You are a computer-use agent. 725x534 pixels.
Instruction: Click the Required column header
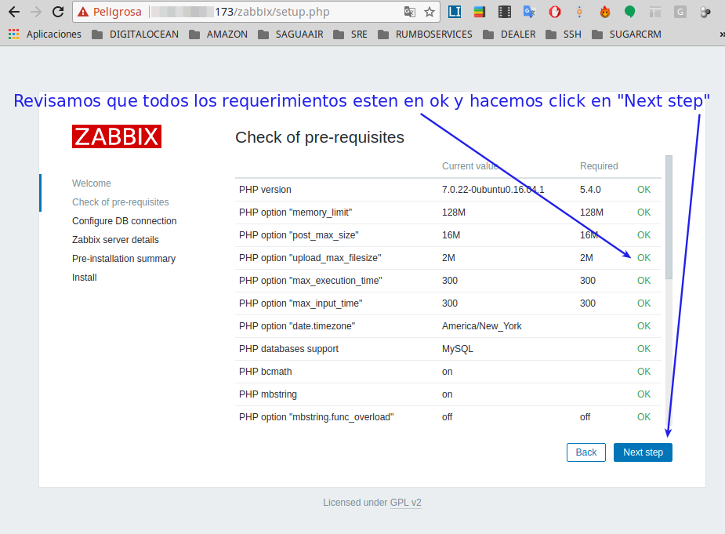[599, 165]
